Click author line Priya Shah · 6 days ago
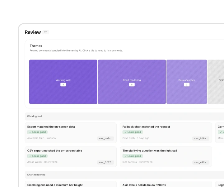This screenshot has width=224, height=187. point(136,138)
